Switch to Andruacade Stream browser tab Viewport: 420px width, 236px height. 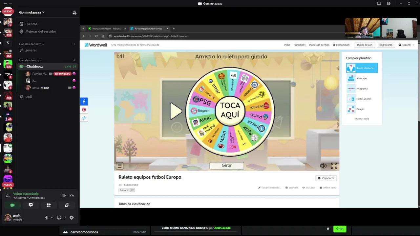click(x=107, y=29)
